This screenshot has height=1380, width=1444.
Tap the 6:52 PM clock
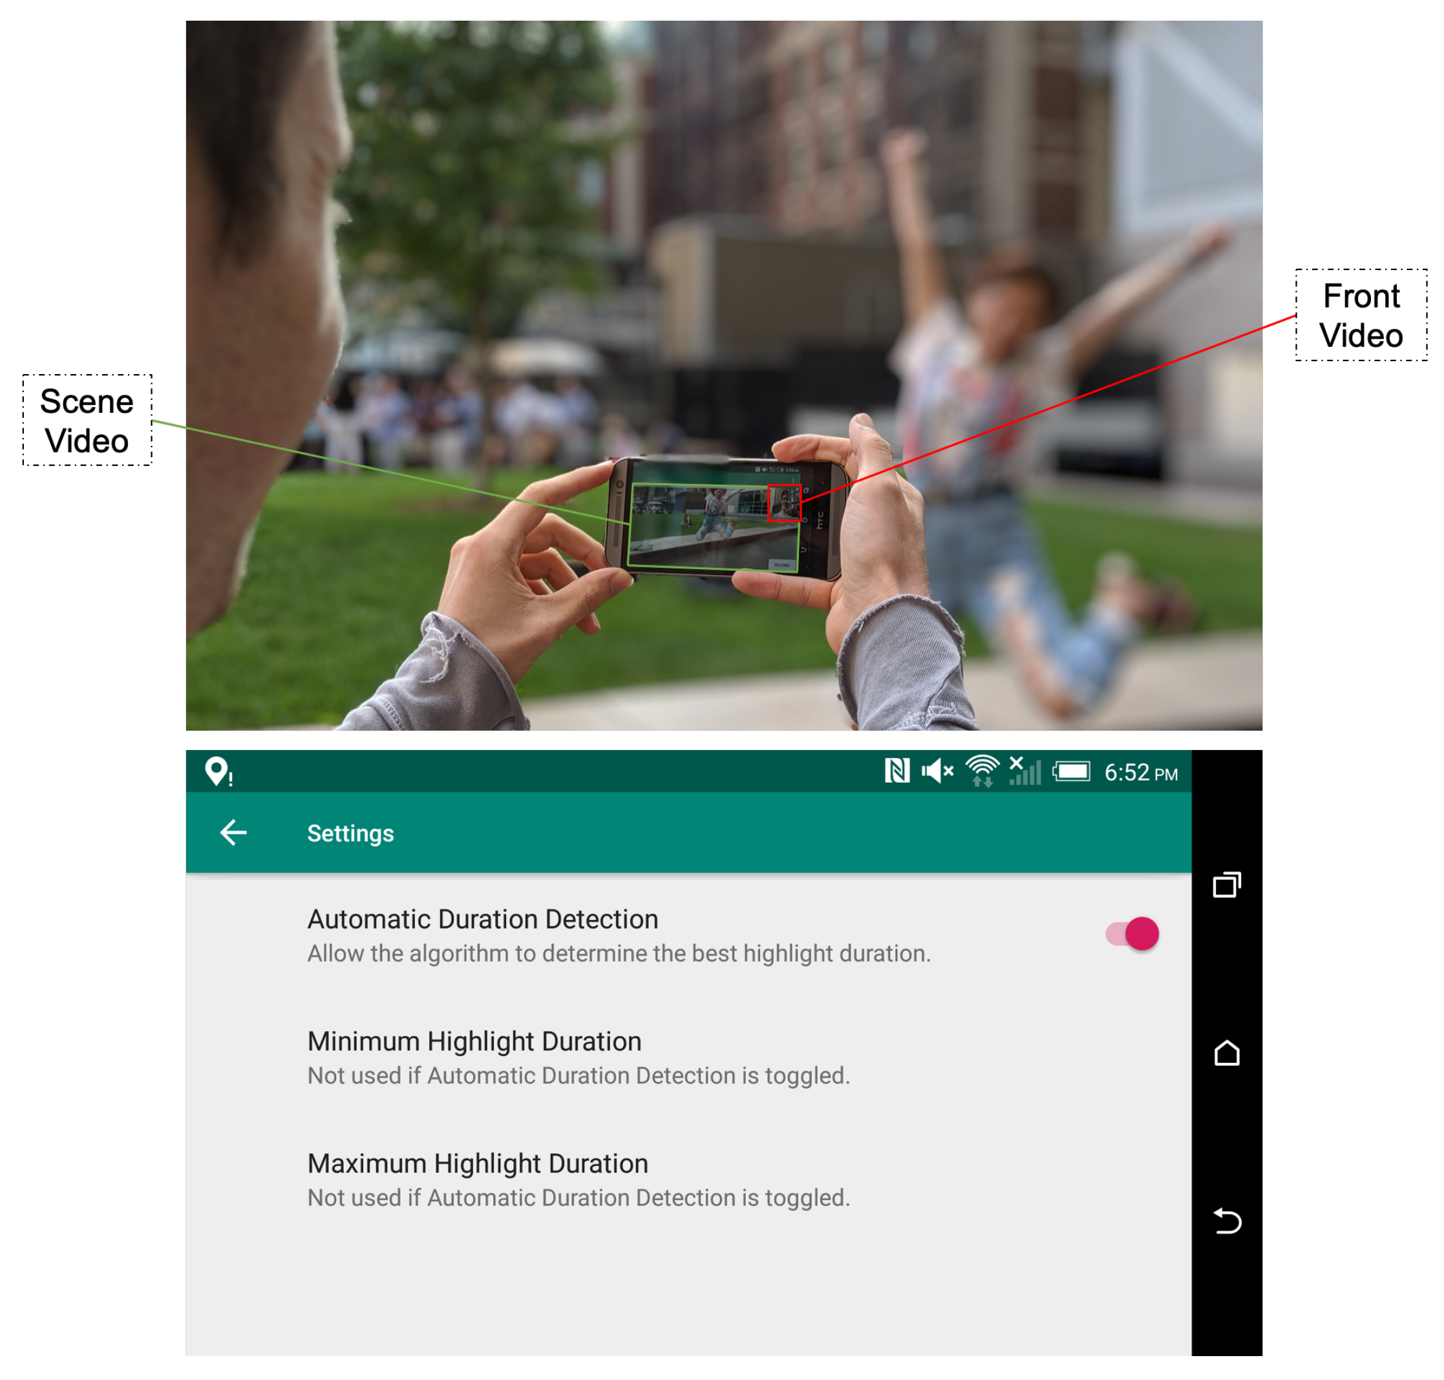[1140, 773]
